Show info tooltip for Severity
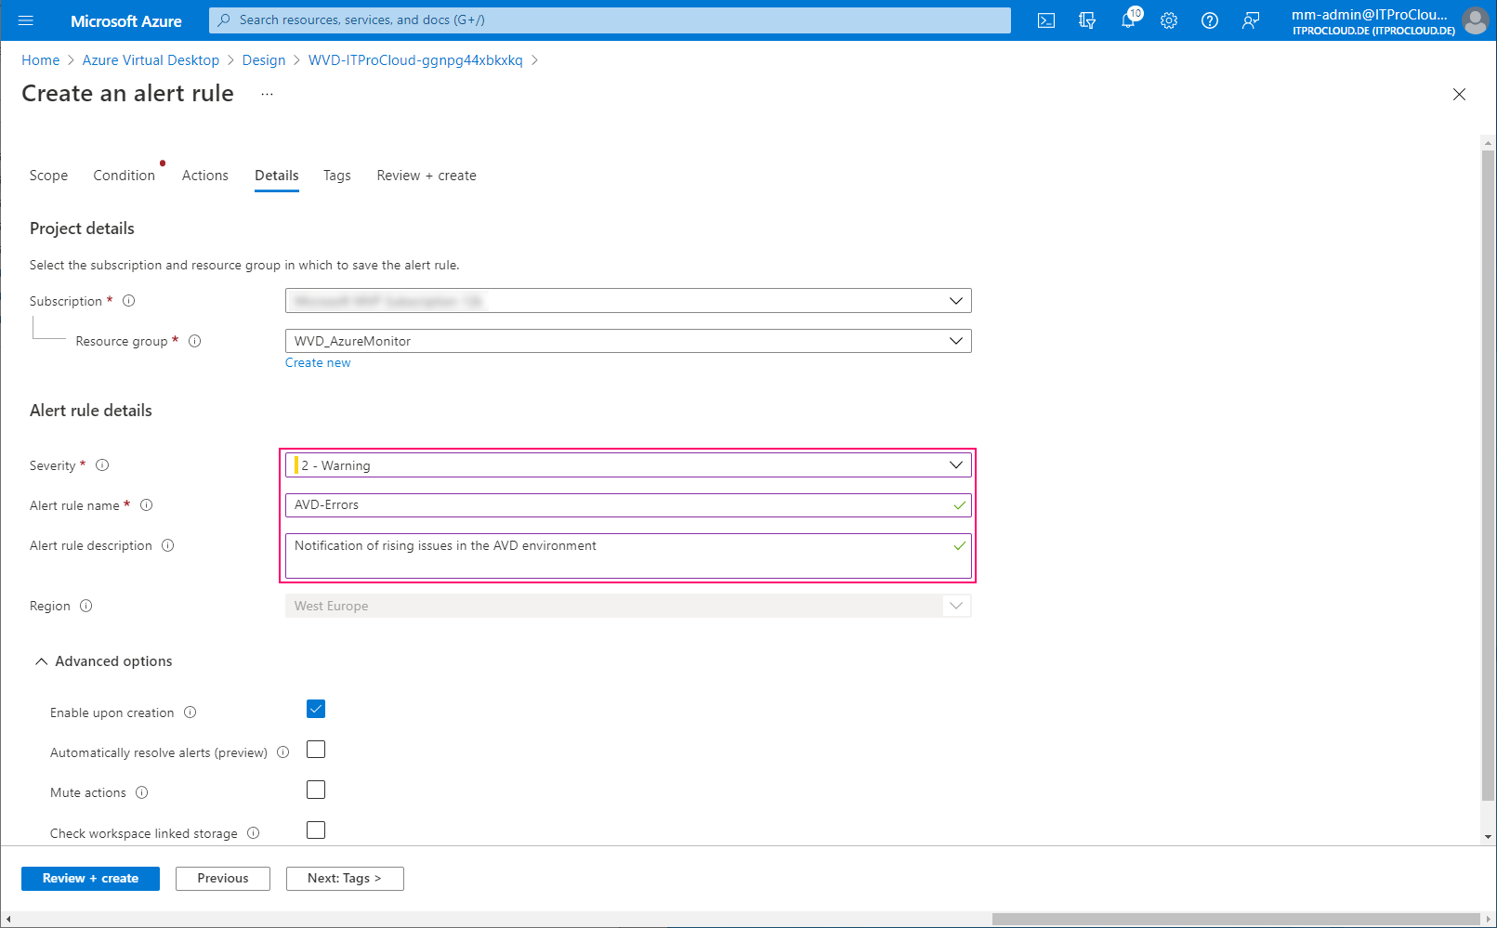Screen dimensions: 1497x928 pos(102,465)
